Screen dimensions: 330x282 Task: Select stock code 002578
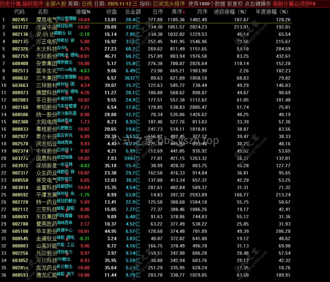[20, 144]
